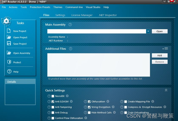Click the .NET Reactor logo icon above Tasks
Screen dimensions: 178x121
6,21
